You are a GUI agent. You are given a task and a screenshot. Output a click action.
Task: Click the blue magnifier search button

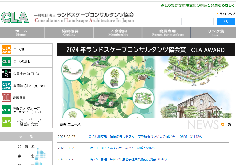tap(226, 21)
